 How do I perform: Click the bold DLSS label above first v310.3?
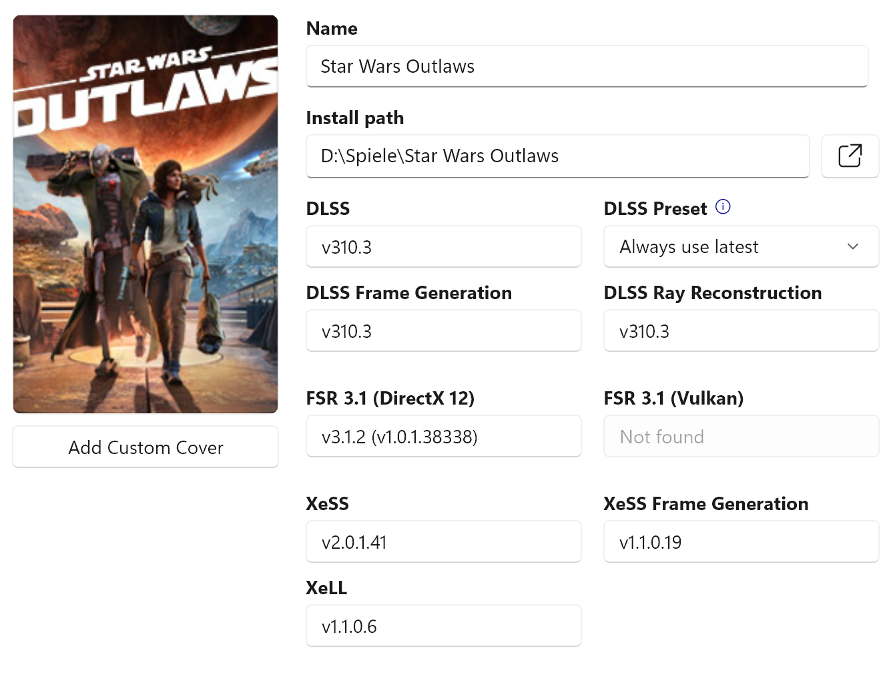328,209
